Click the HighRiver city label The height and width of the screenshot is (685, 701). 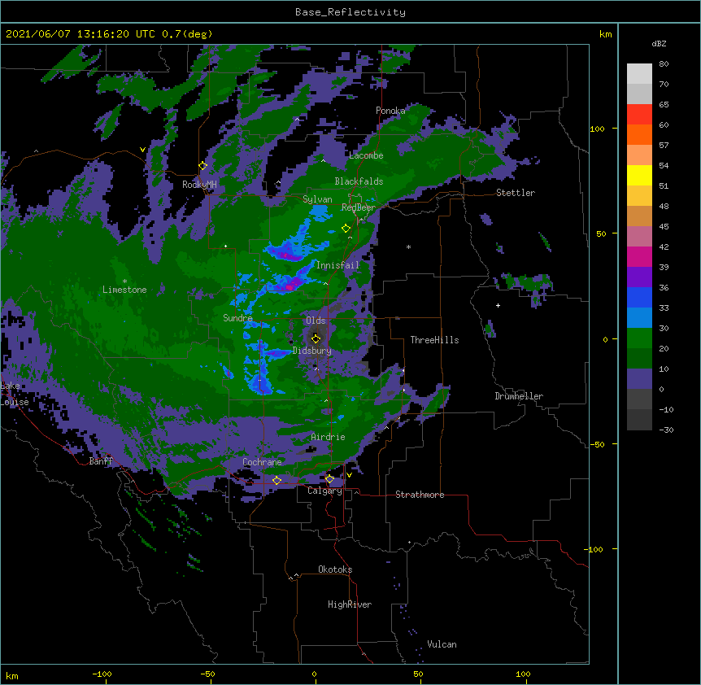point(350,604)
